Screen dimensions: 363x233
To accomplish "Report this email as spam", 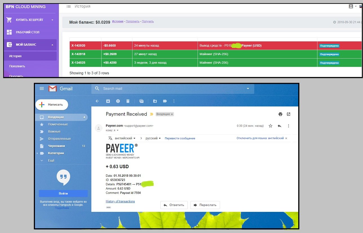I will click(118, 101).
